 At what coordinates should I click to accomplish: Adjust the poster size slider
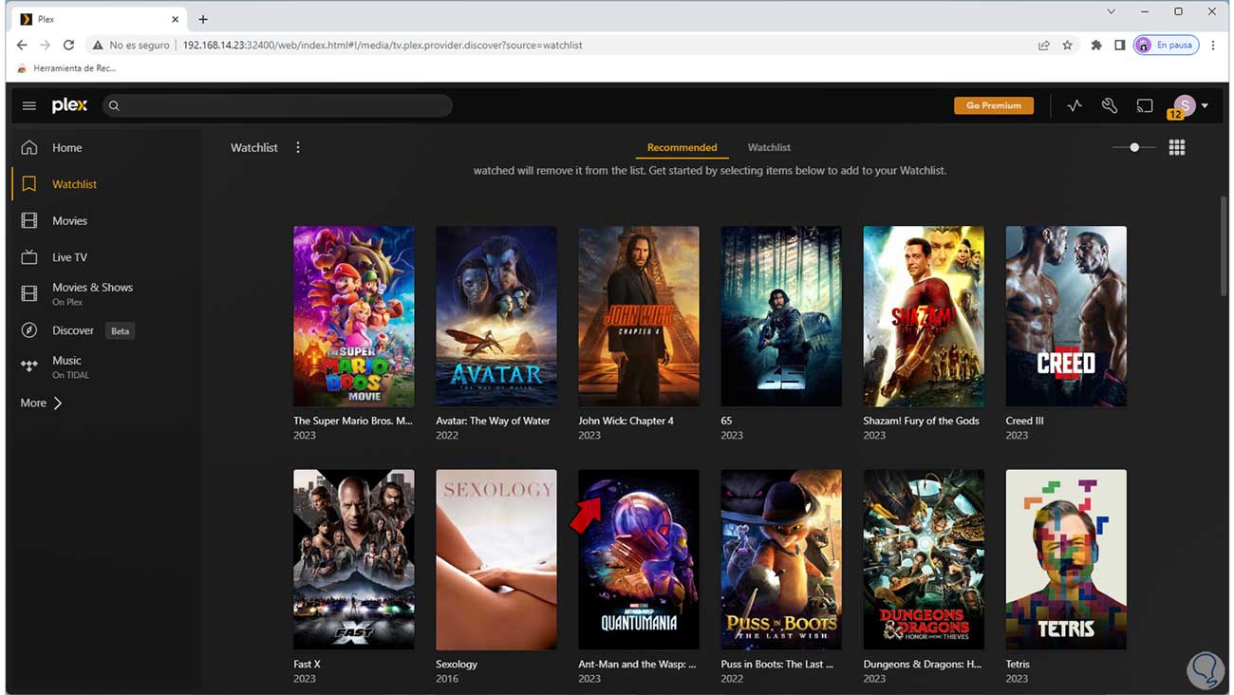tap(1134, 147)
